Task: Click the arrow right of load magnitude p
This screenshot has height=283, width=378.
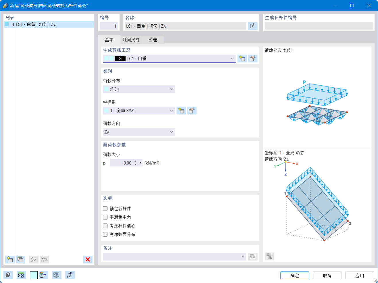Action: 140,163
